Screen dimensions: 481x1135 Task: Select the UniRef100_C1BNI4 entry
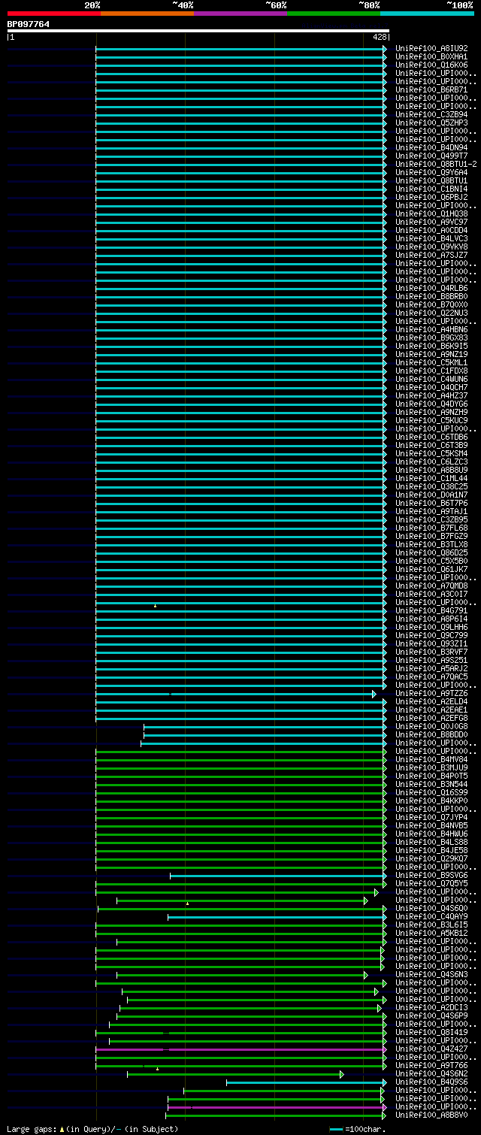tap(431, 189)
